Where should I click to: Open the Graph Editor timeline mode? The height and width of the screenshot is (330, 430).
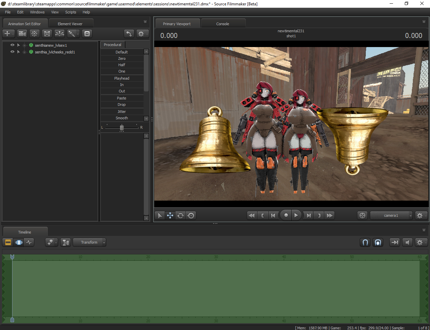click(x=29, y=242)
